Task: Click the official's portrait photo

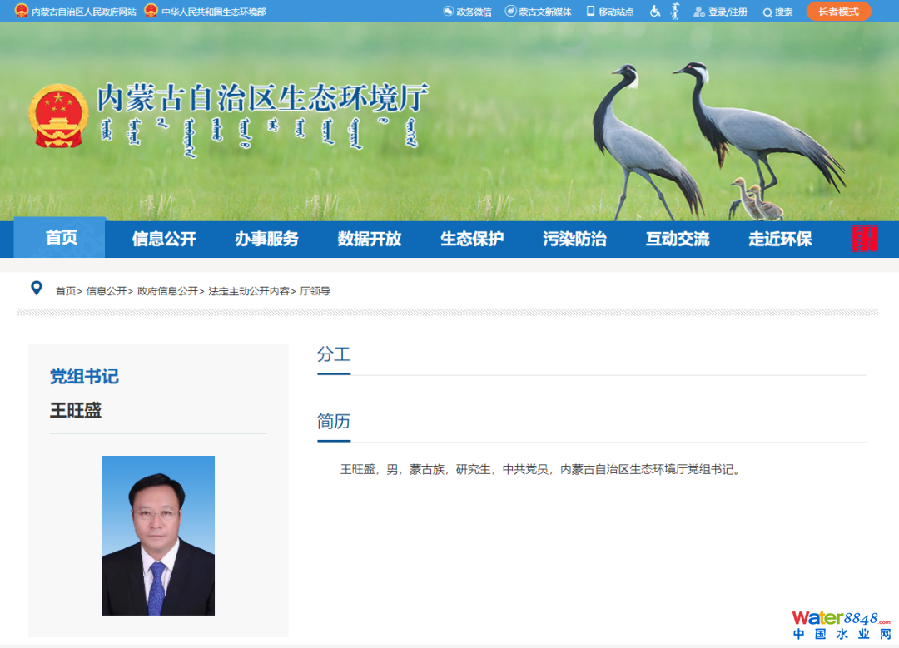Action: (158, 535)
